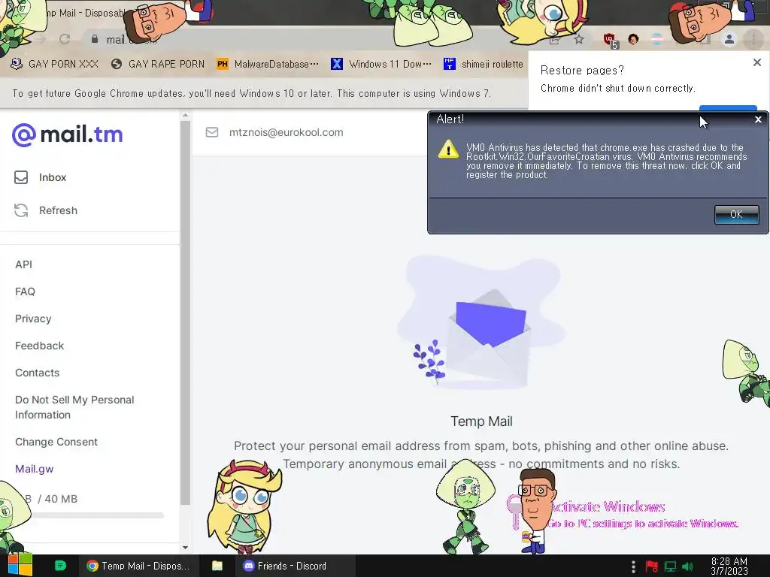Viewport: 770px width, 577px height.
Task: Open the Privacy link
Action: pos(33,319)
